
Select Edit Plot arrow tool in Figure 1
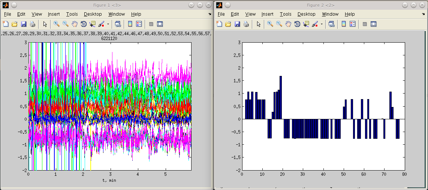click(x=45, y=24)
